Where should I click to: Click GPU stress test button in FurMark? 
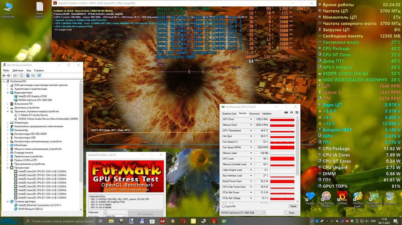(x=146, y=214)
